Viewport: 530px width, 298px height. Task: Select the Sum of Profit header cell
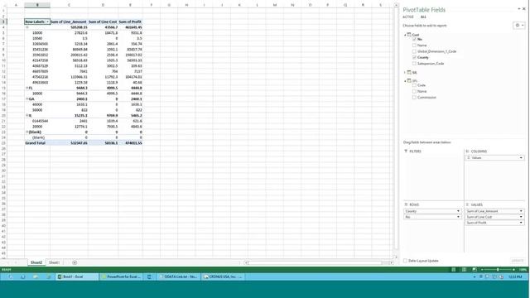131,22
